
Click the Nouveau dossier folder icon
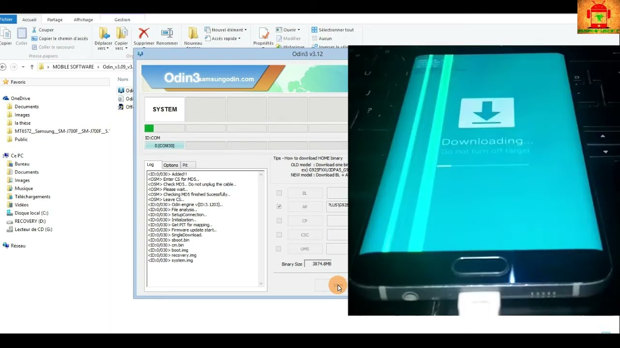coord(193,33)
